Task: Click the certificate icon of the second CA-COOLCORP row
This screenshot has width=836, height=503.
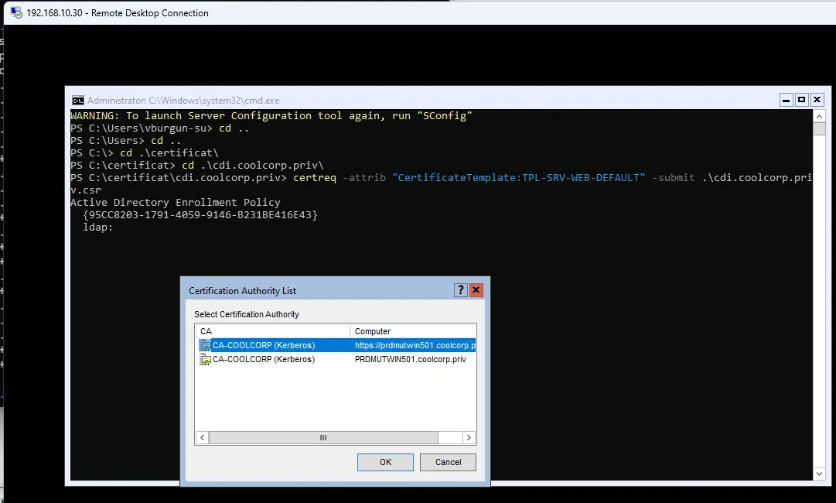Action: [206, 359]
